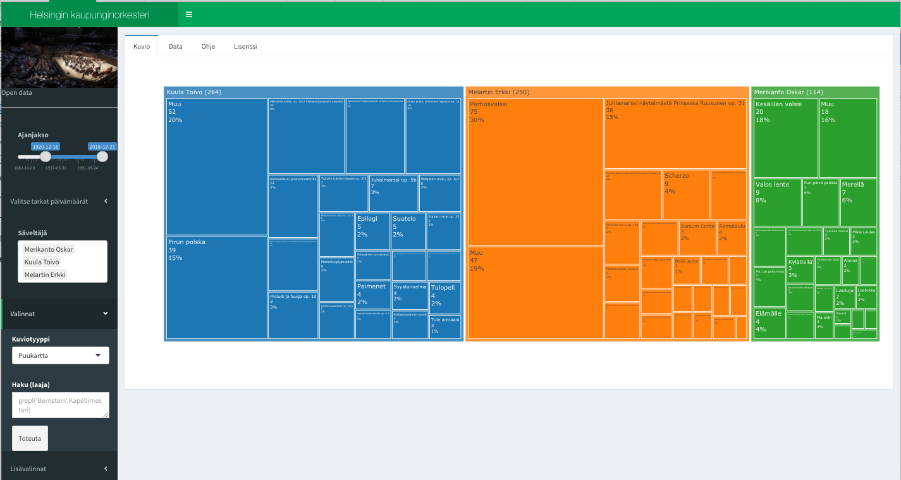Open the Kuviotyyppi Puukartta dropdown

click(x=61, y=355)
